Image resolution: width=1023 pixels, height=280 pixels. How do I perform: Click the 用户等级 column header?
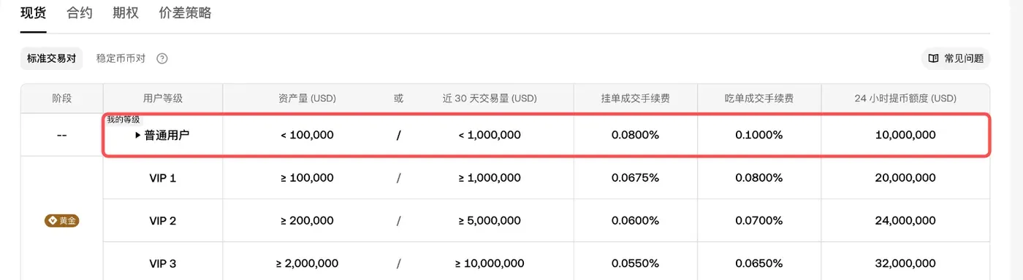pyautogui.click(x=163, y=98)
